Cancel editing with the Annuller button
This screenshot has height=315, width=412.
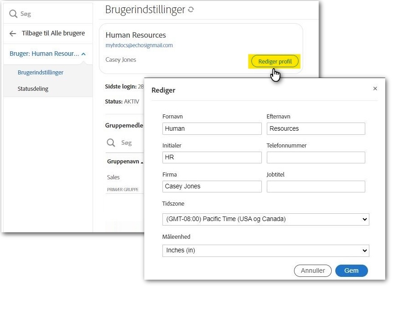(x=313, y=271)
